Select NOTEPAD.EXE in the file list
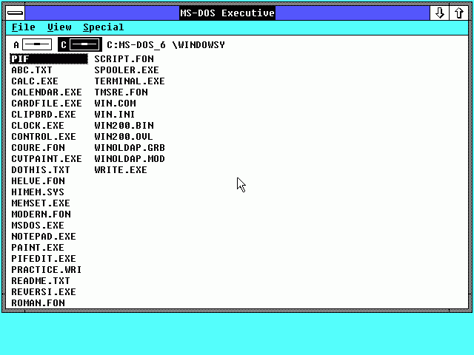The width and height of the screenshot is (474, 355). coord(43,237)
